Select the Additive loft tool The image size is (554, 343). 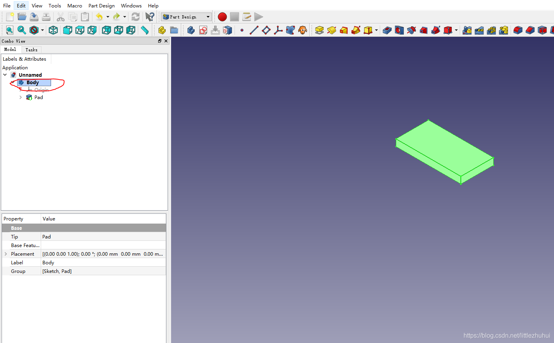(343, 30)
